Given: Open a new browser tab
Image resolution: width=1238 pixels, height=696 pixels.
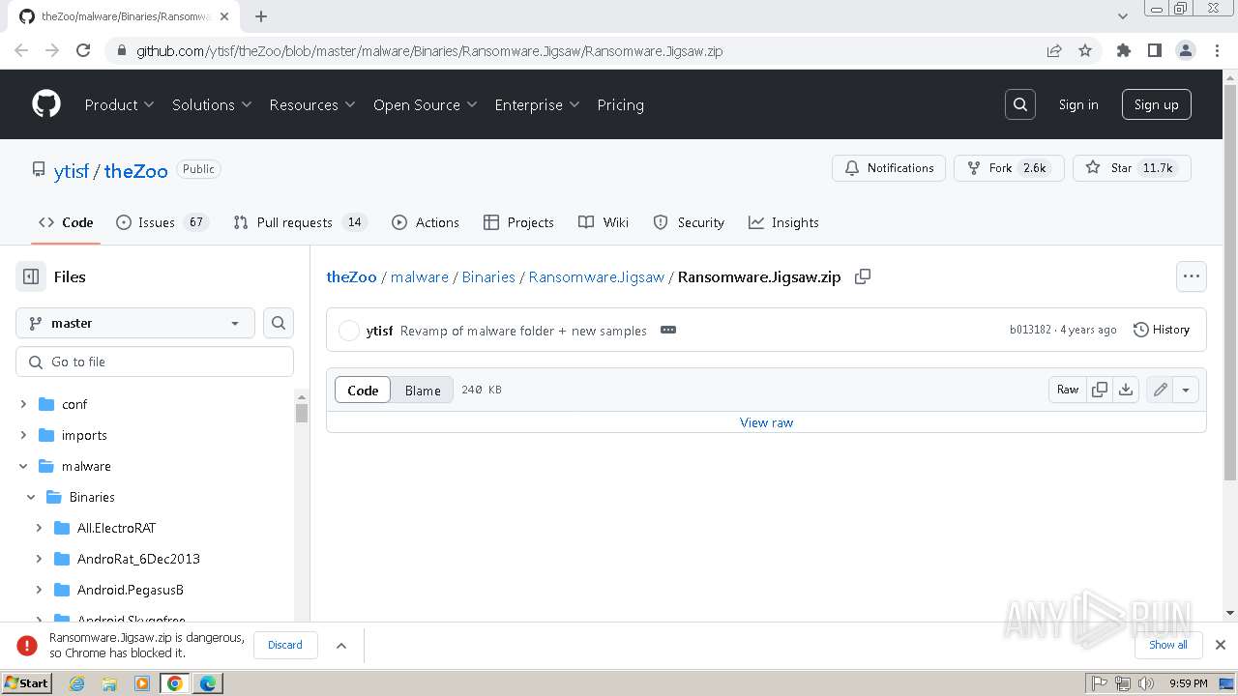Looking at the screenshot, I should [x=261, y=16].
